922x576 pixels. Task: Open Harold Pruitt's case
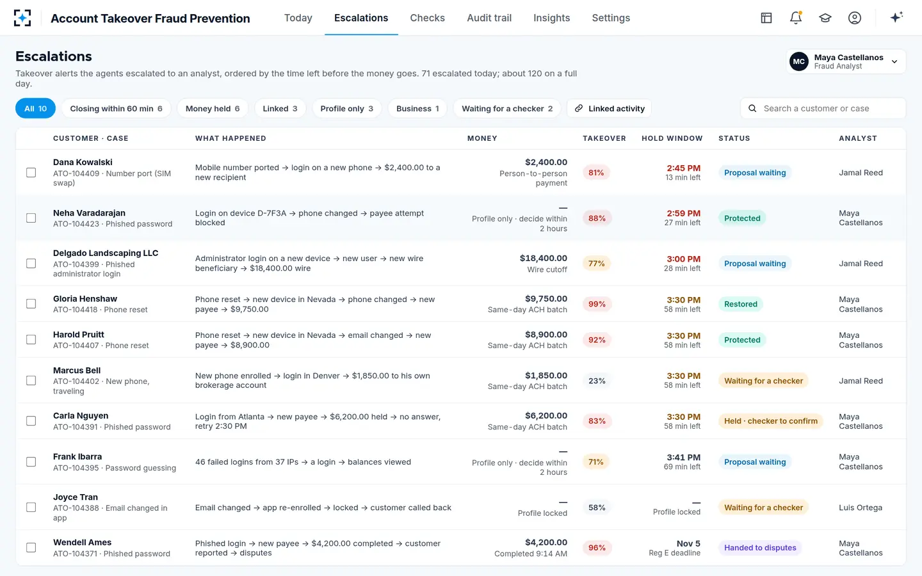460,340
